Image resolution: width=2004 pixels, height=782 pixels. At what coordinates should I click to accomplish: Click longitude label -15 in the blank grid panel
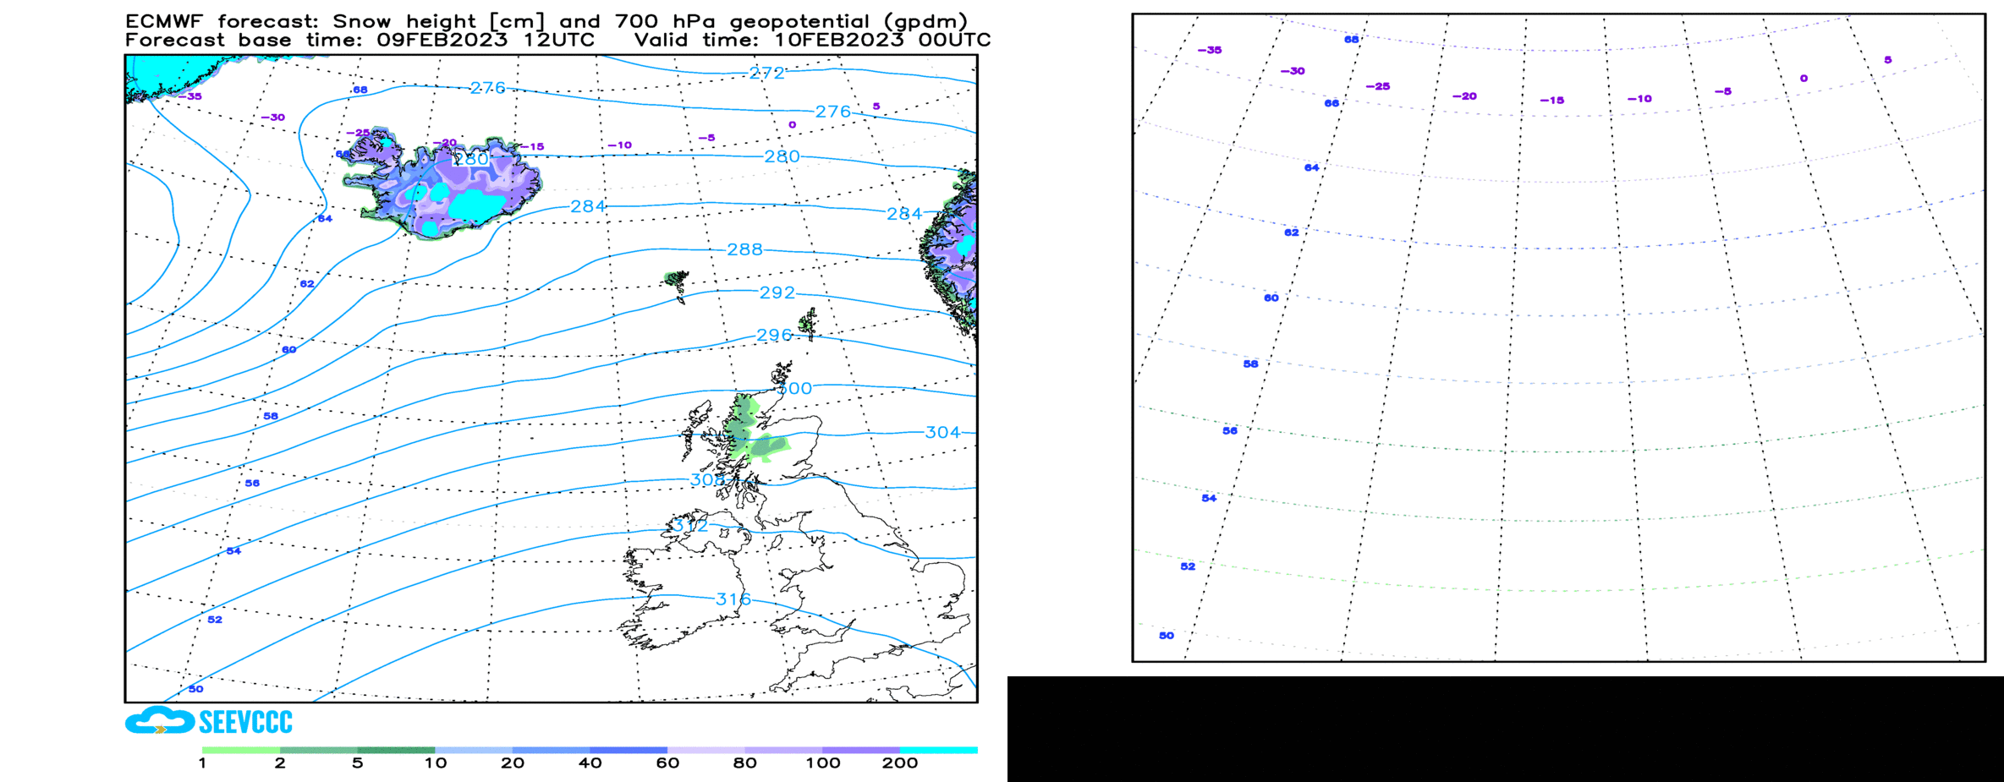click(x=1551, y=101)
